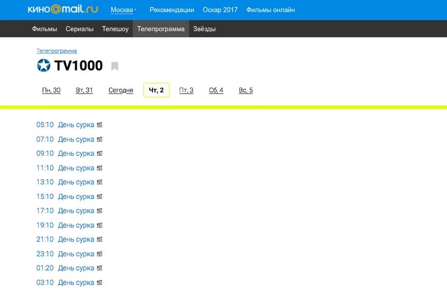447x304 pixels.
Task: Open День сурка airing at 11:10
Action: [76, 168]
